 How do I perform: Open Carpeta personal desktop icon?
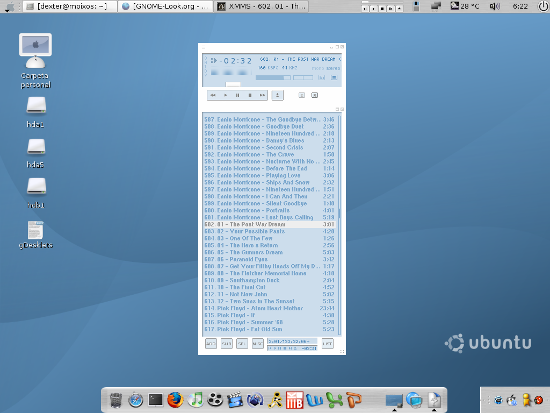(x=35, y=61)
